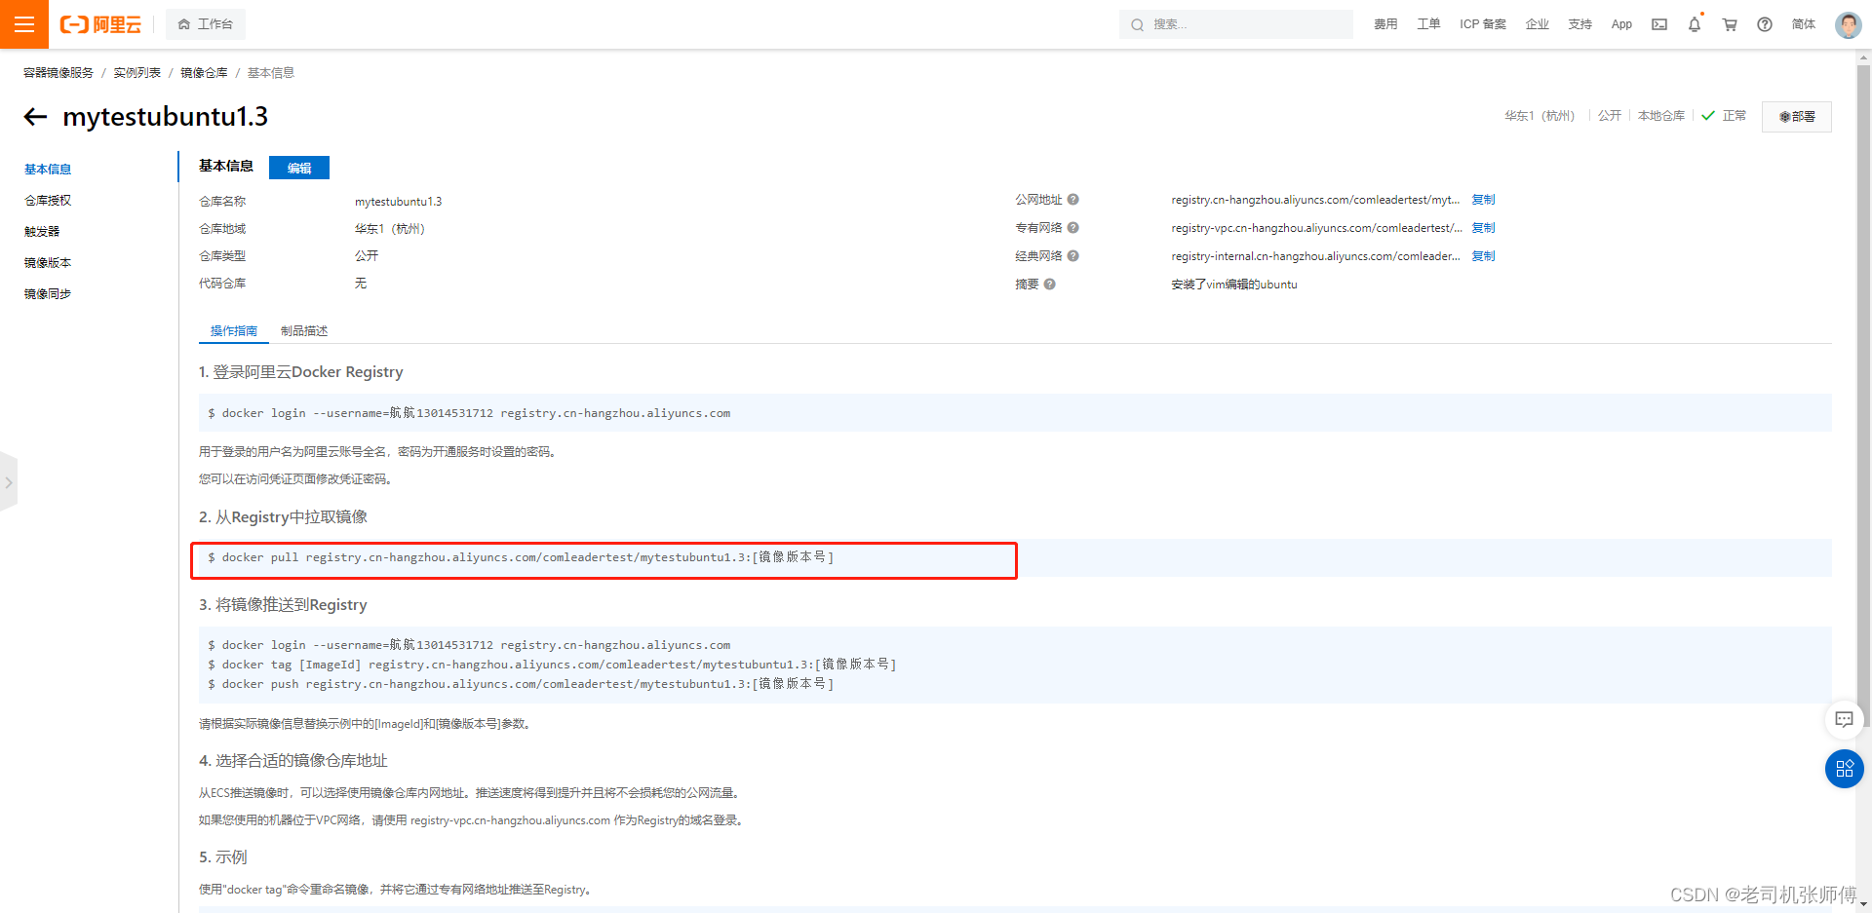Switch to the 制品描述 tab
Screen dimensions: 1872x913
pos(304,331)
